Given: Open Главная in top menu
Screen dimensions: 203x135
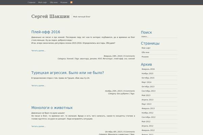Looking at the screenshot, I should 31,2.
